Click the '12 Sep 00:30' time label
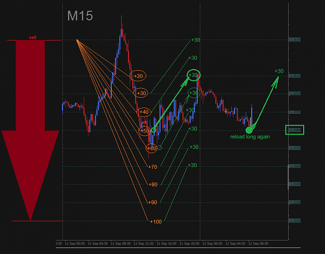This screenshot has width=325, height=254. (212, 244)
